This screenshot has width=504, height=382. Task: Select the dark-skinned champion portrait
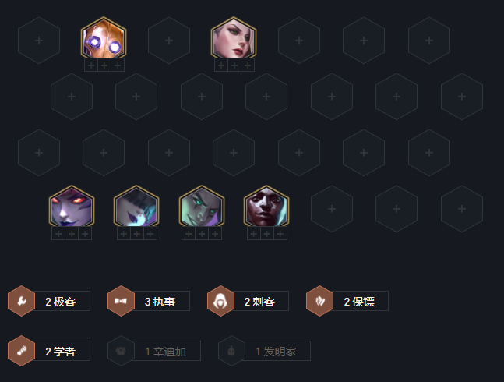coord(266,207)
